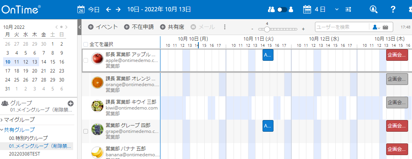Select date 10 in mini calendar
Image resolution: width=412 pixels, height=159 pixels.
(7, 62)
